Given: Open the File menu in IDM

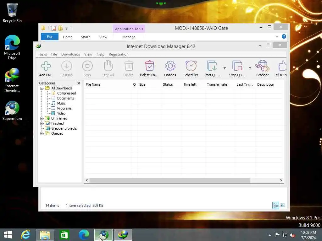Looking at the screenshot, I should point(54,54).
